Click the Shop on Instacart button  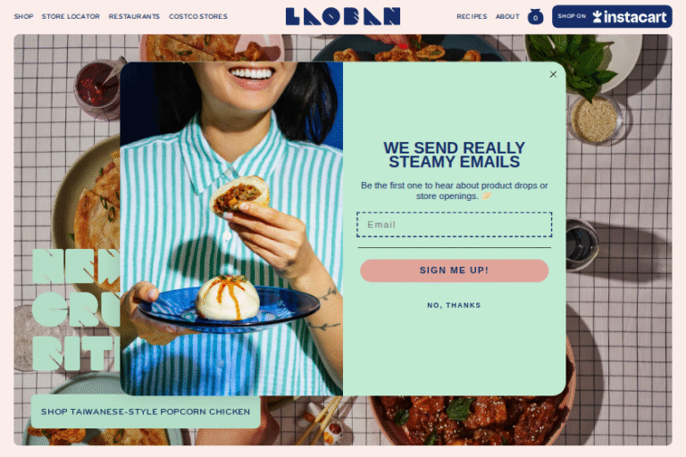click(612, 17)
